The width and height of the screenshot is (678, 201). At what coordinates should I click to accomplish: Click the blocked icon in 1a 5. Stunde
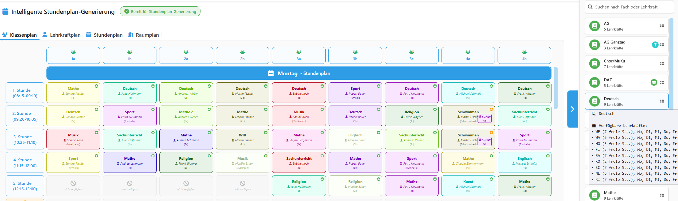coord(73,183)
